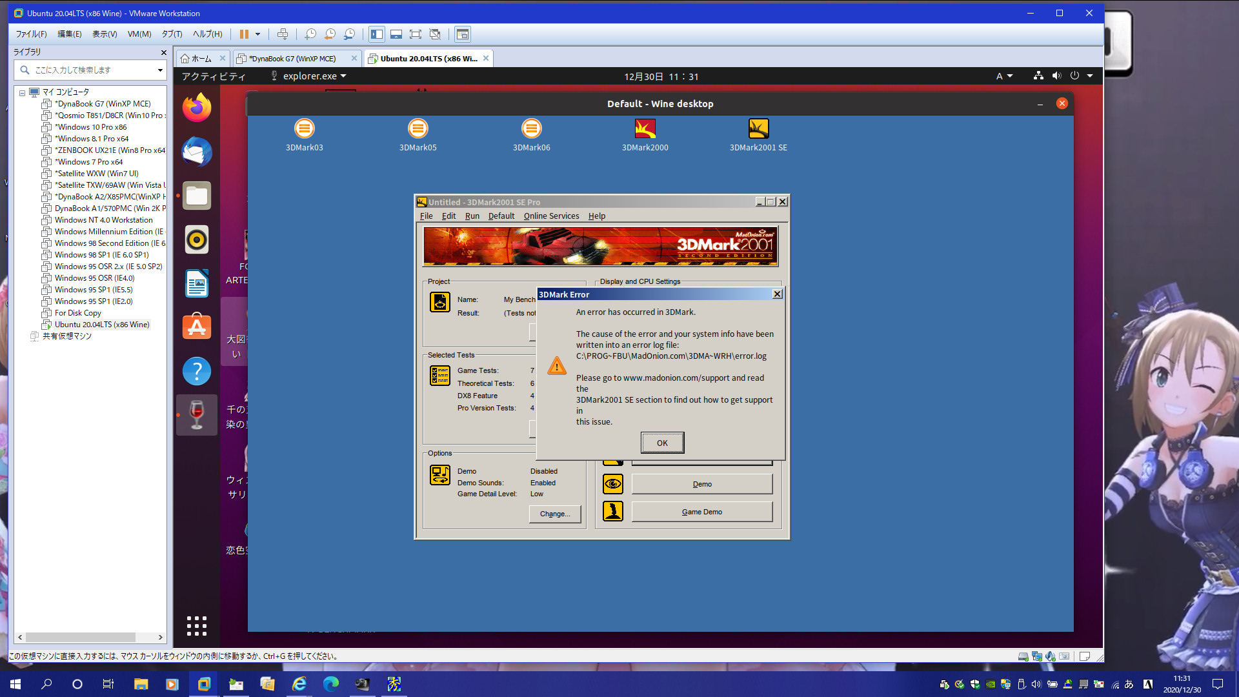Click the Demo button in 3DMark
The image size is (1239, 697).
[702, 484]
